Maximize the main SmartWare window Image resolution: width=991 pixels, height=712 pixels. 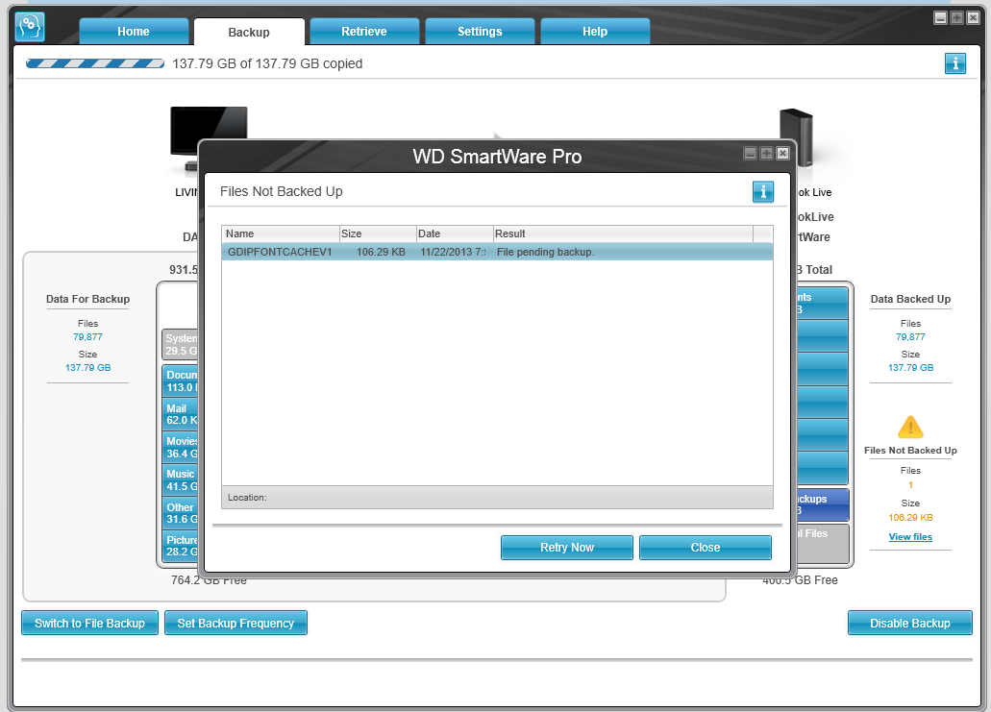click(956, 17)
